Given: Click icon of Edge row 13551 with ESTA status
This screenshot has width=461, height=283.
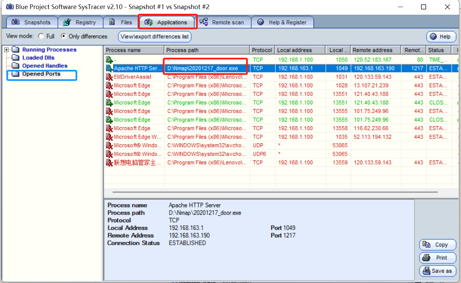Looking at the screenshot, I should (x=109, y=94).
